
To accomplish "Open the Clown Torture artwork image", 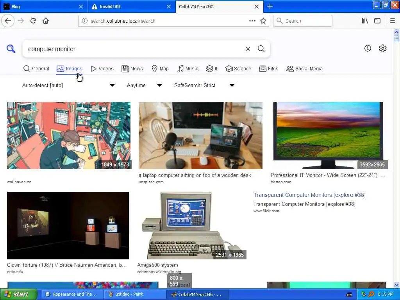I will [68, 225].
